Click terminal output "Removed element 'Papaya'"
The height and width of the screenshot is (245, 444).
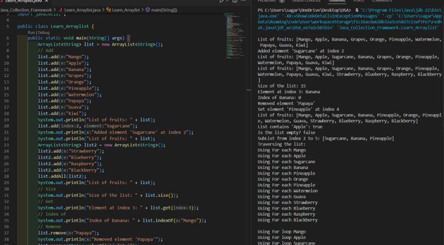coord(286,103)
